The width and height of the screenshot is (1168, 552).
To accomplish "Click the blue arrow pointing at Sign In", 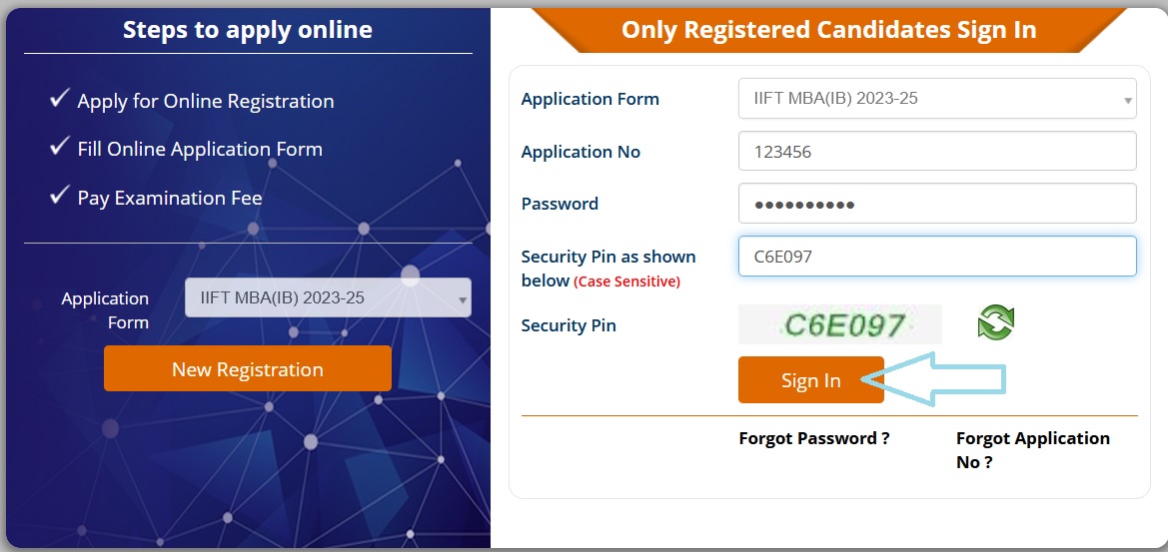I will [933, 380].
